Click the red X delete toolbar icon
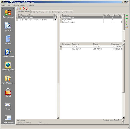Screen dimensions: 130x129 pyautogui.click(x=27, y=8)
